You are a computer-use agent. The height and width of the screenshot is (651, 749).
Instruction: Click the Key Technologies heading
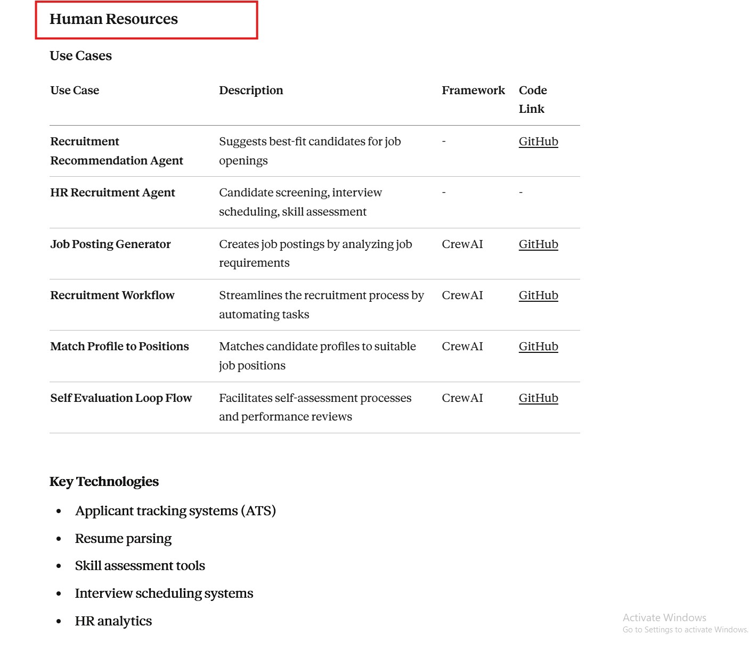click(104, 482)
